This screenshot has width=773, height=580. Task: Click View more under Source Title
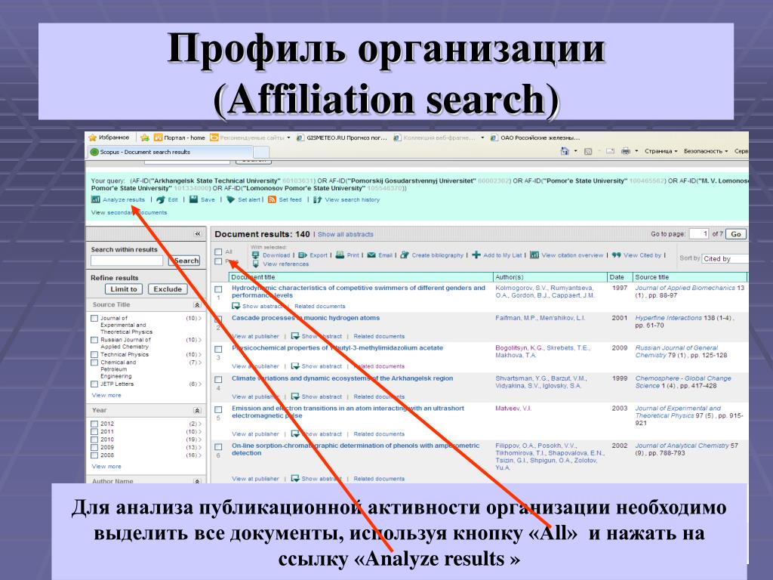pyautogui.click(x=106, y=395)
